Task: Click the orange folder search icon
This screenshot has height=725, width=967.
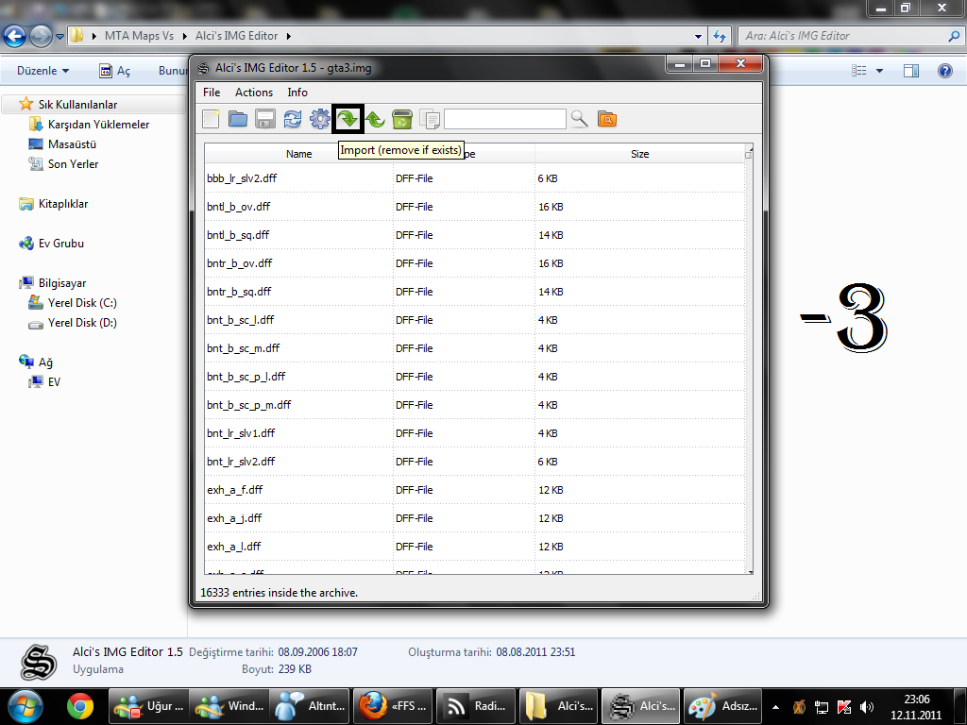Action: (607, 119)
